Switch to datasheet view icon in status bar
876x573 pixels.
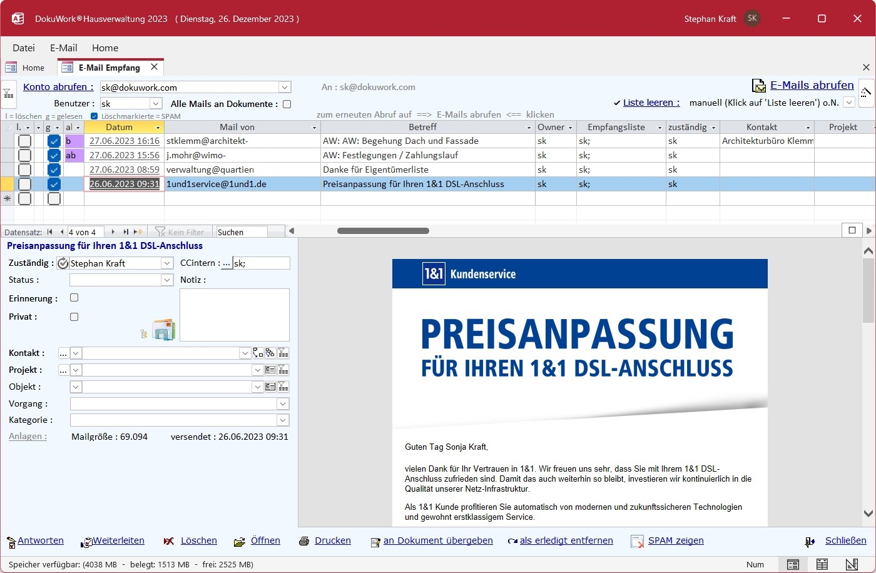click(x=822, y=564)
